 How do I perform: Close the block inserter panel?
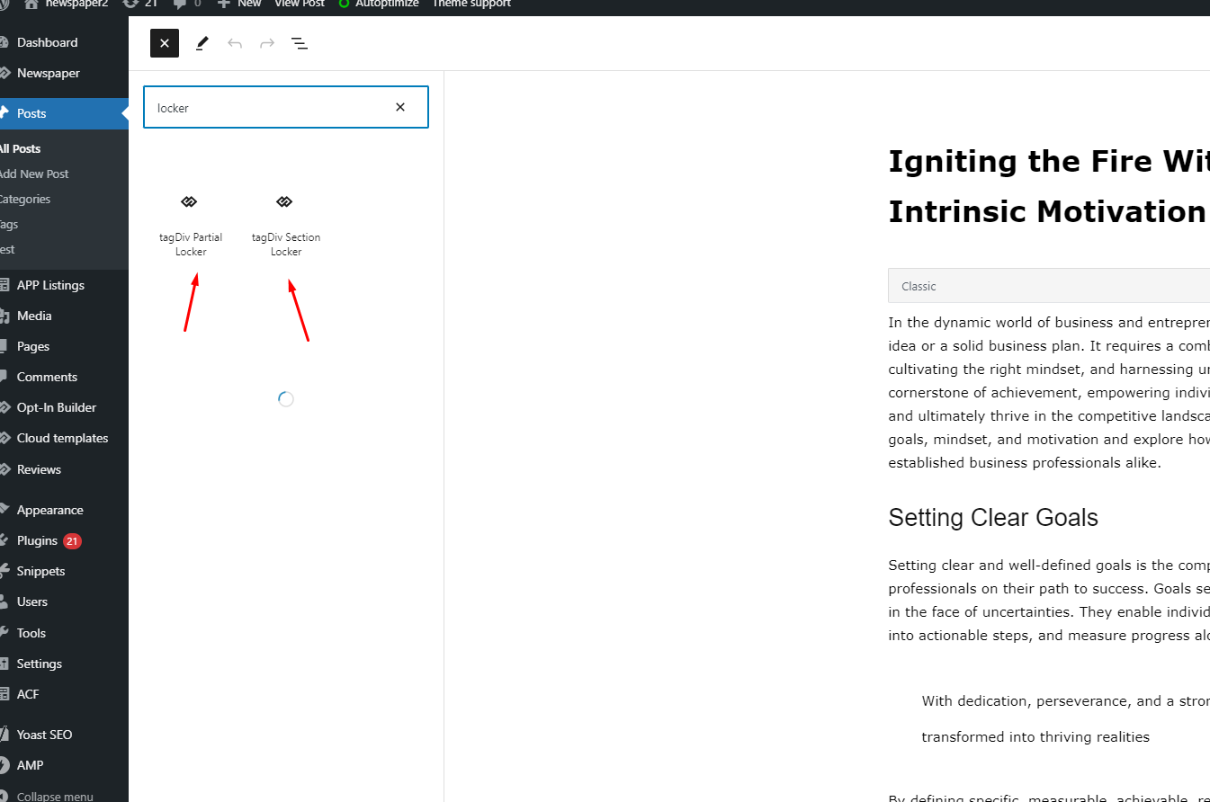[x=165, y=43]
